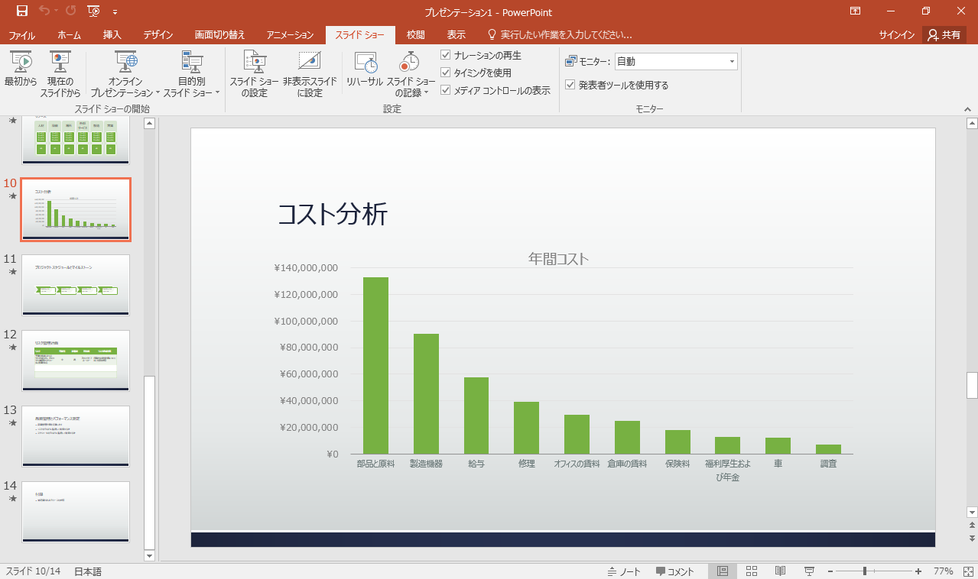This screenshot has height=579, width=978.
Task: Switch to the アニメーション tab
Action: [291, 34]
